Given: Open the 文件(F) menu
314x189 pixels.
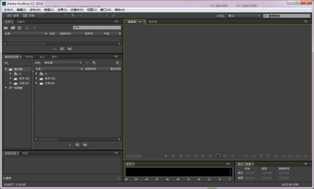Looking at the screenshot, I should [8, 10].
